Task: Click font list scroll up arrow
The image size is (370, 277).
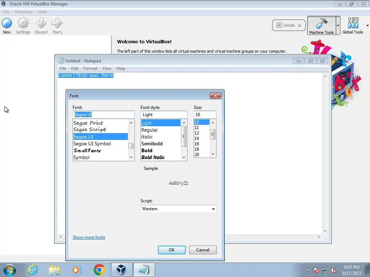Action: pyautogui.click(x=131, y=123)
